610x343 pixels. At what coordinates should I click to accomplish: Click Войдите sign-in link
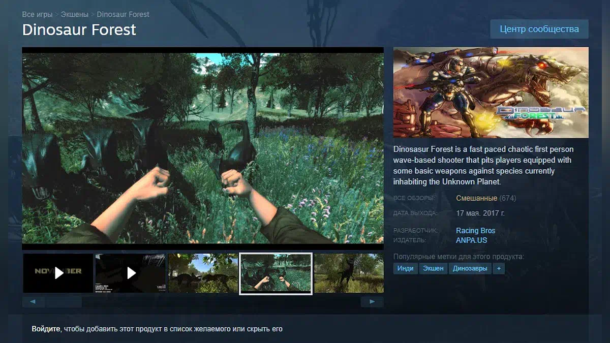(46, 329)
